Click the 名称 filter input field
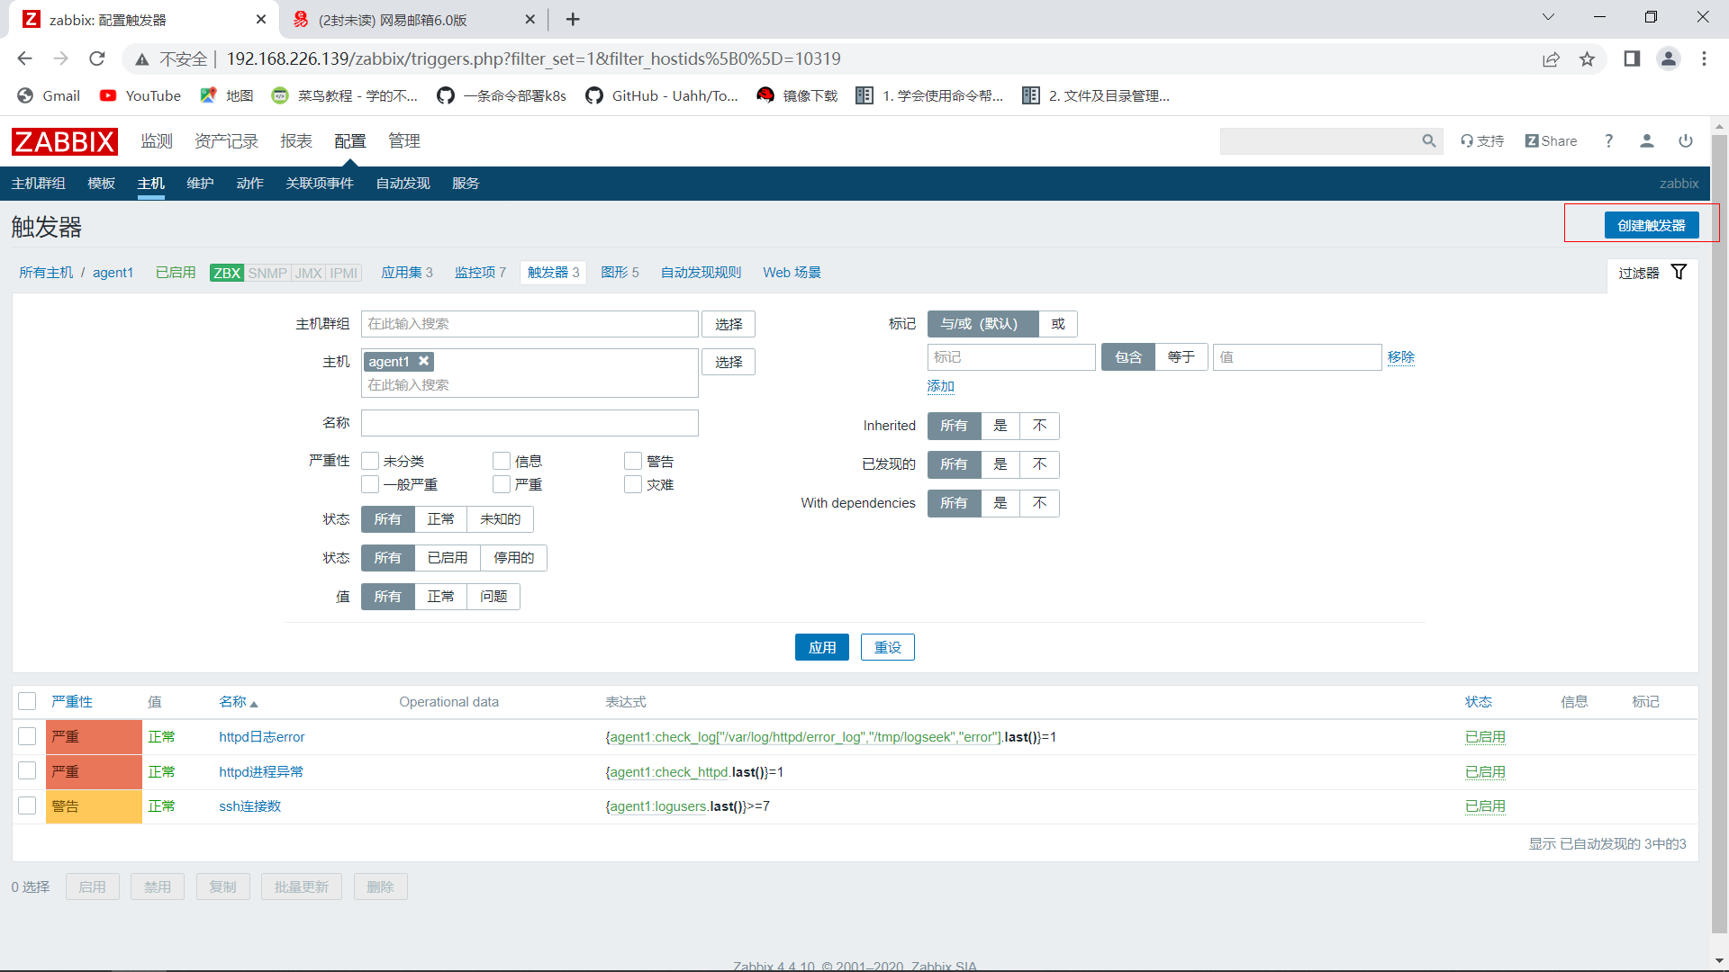 pyautogui.click(x=529, y=423)
